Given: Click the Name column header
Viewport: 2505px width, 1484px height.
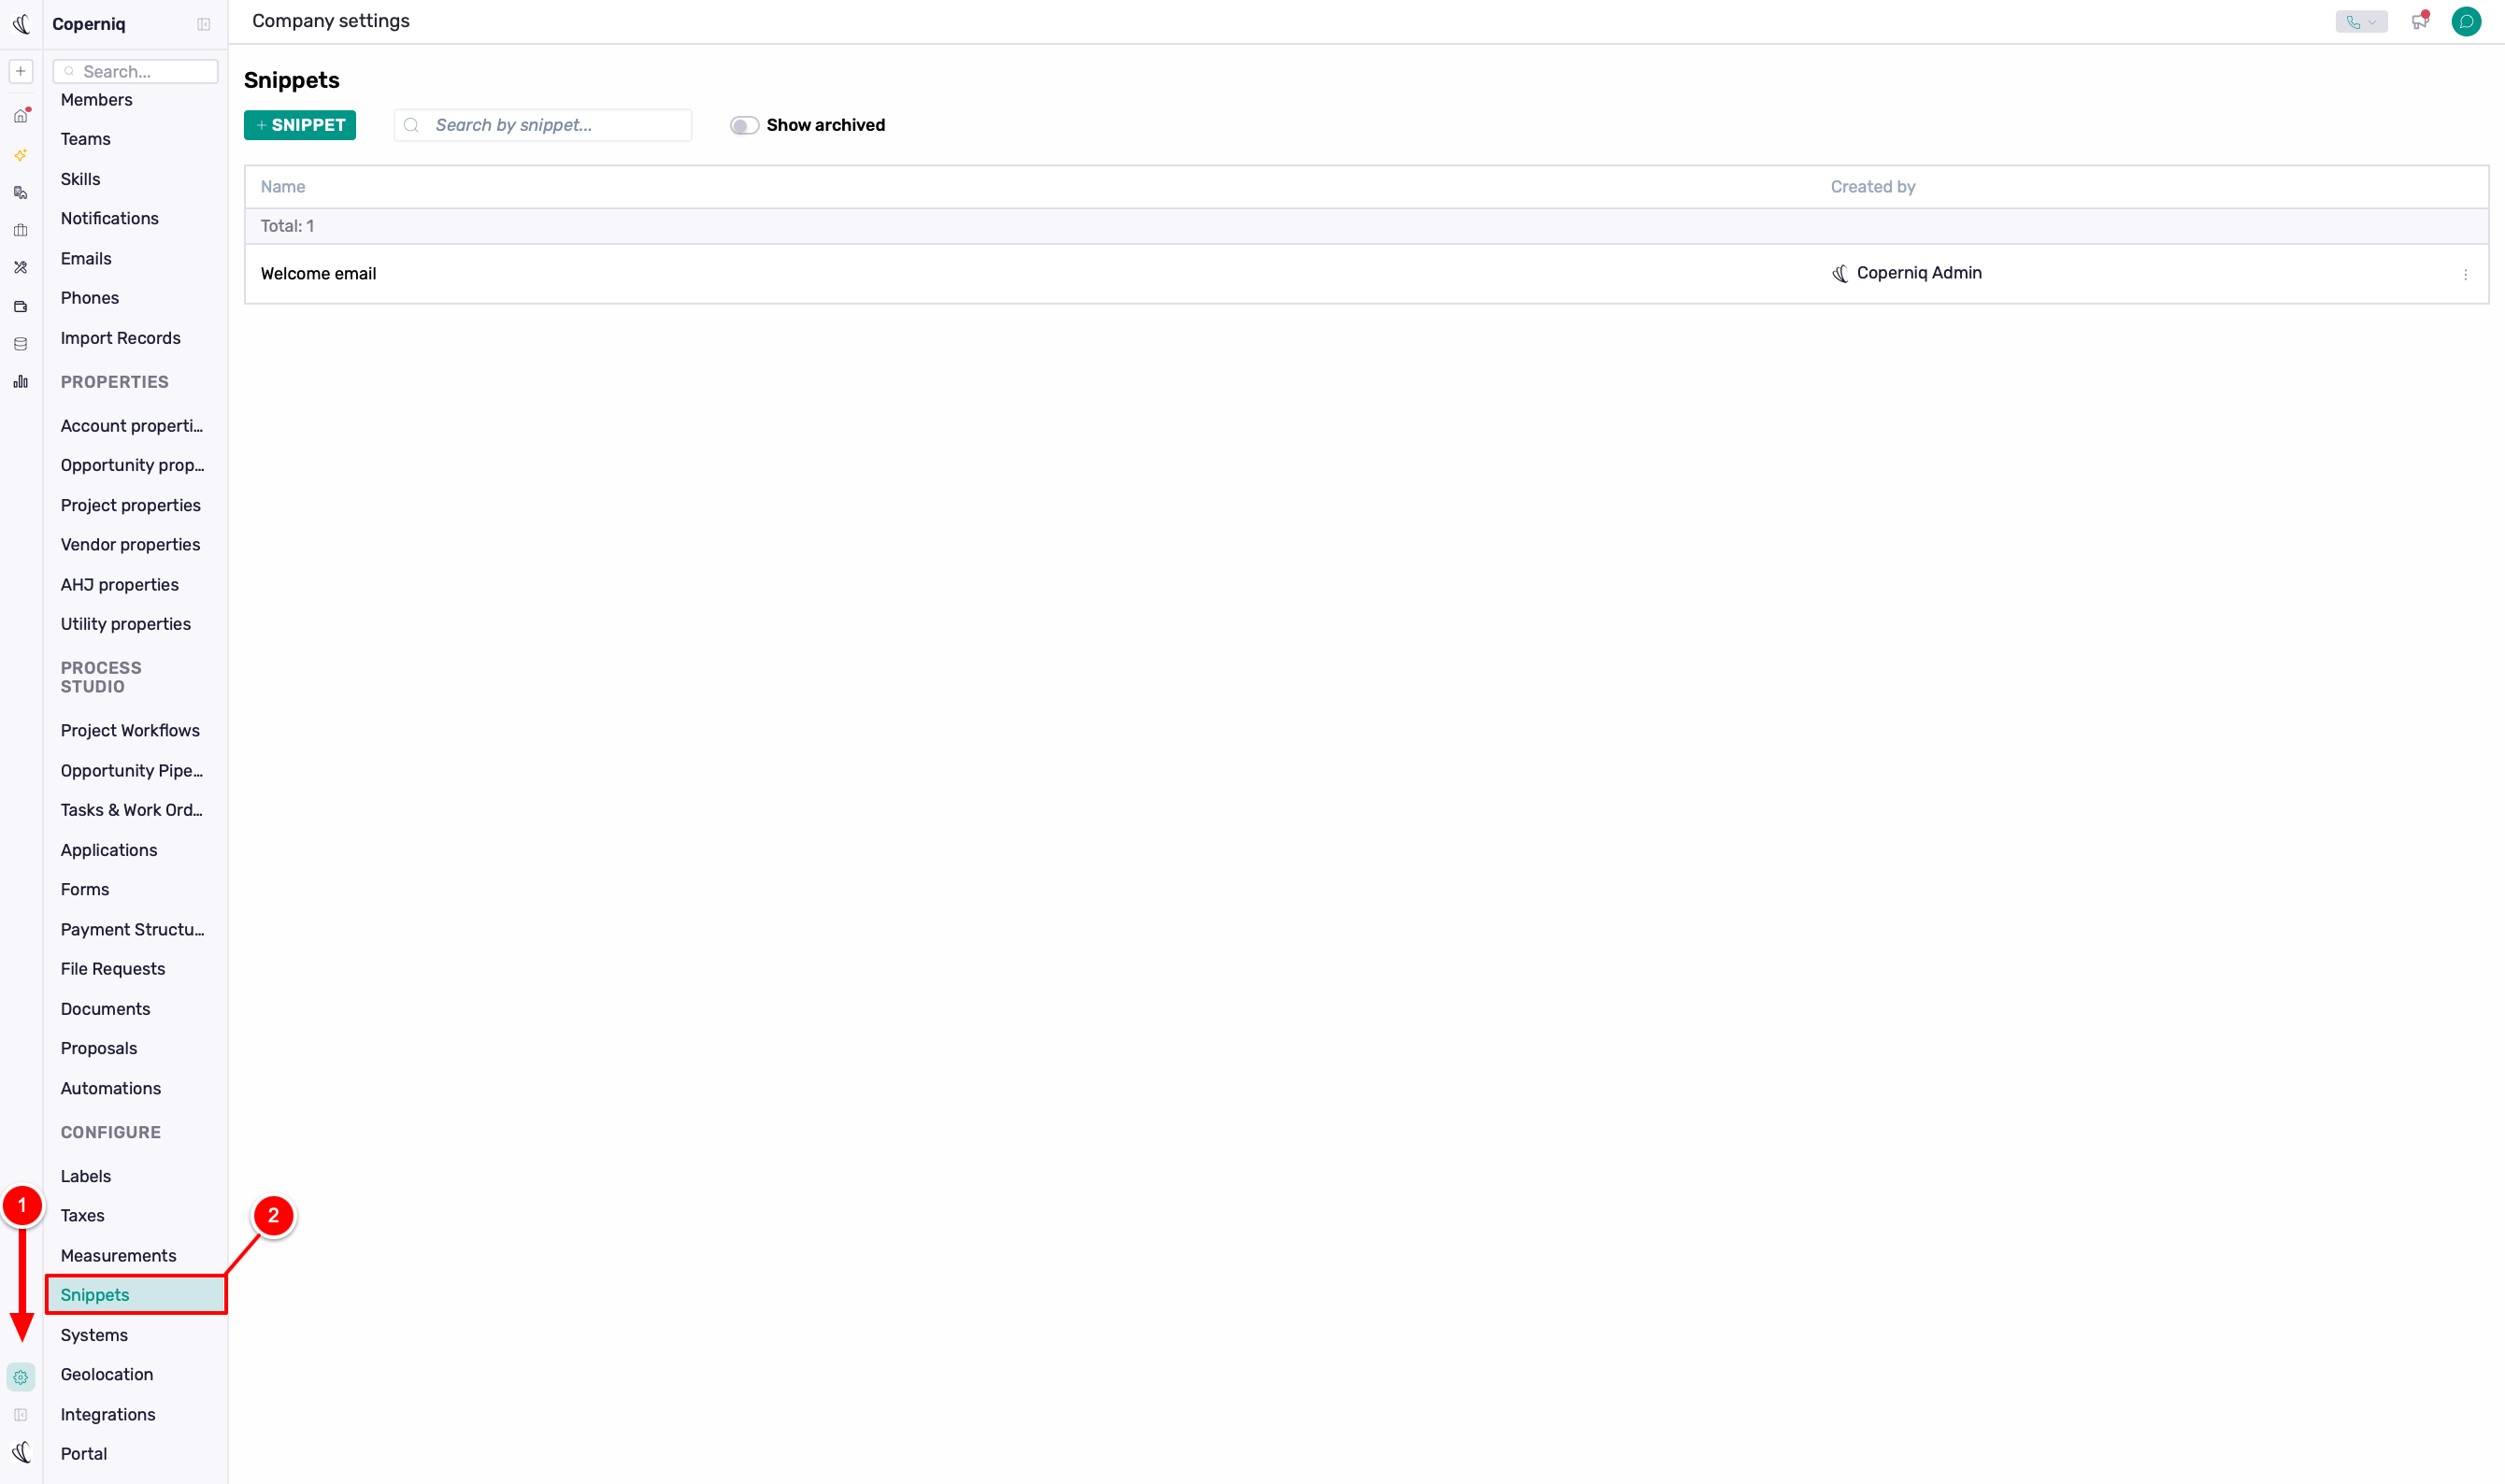Looking at the screenshot, I should coord(283,187).
